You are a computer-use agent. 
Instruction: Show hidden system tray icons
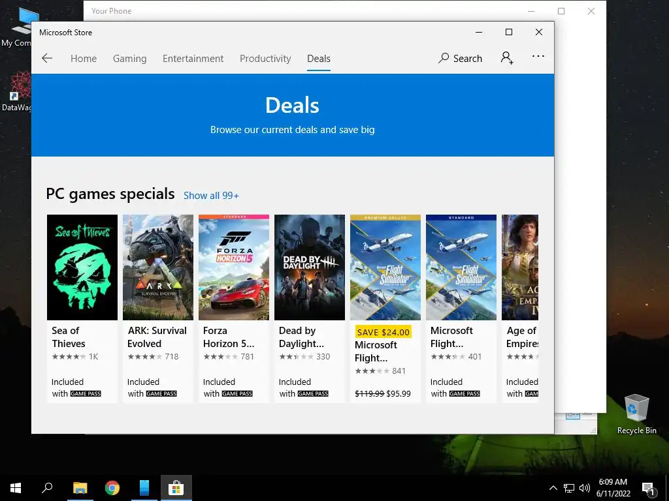click(x=553, y=488)
